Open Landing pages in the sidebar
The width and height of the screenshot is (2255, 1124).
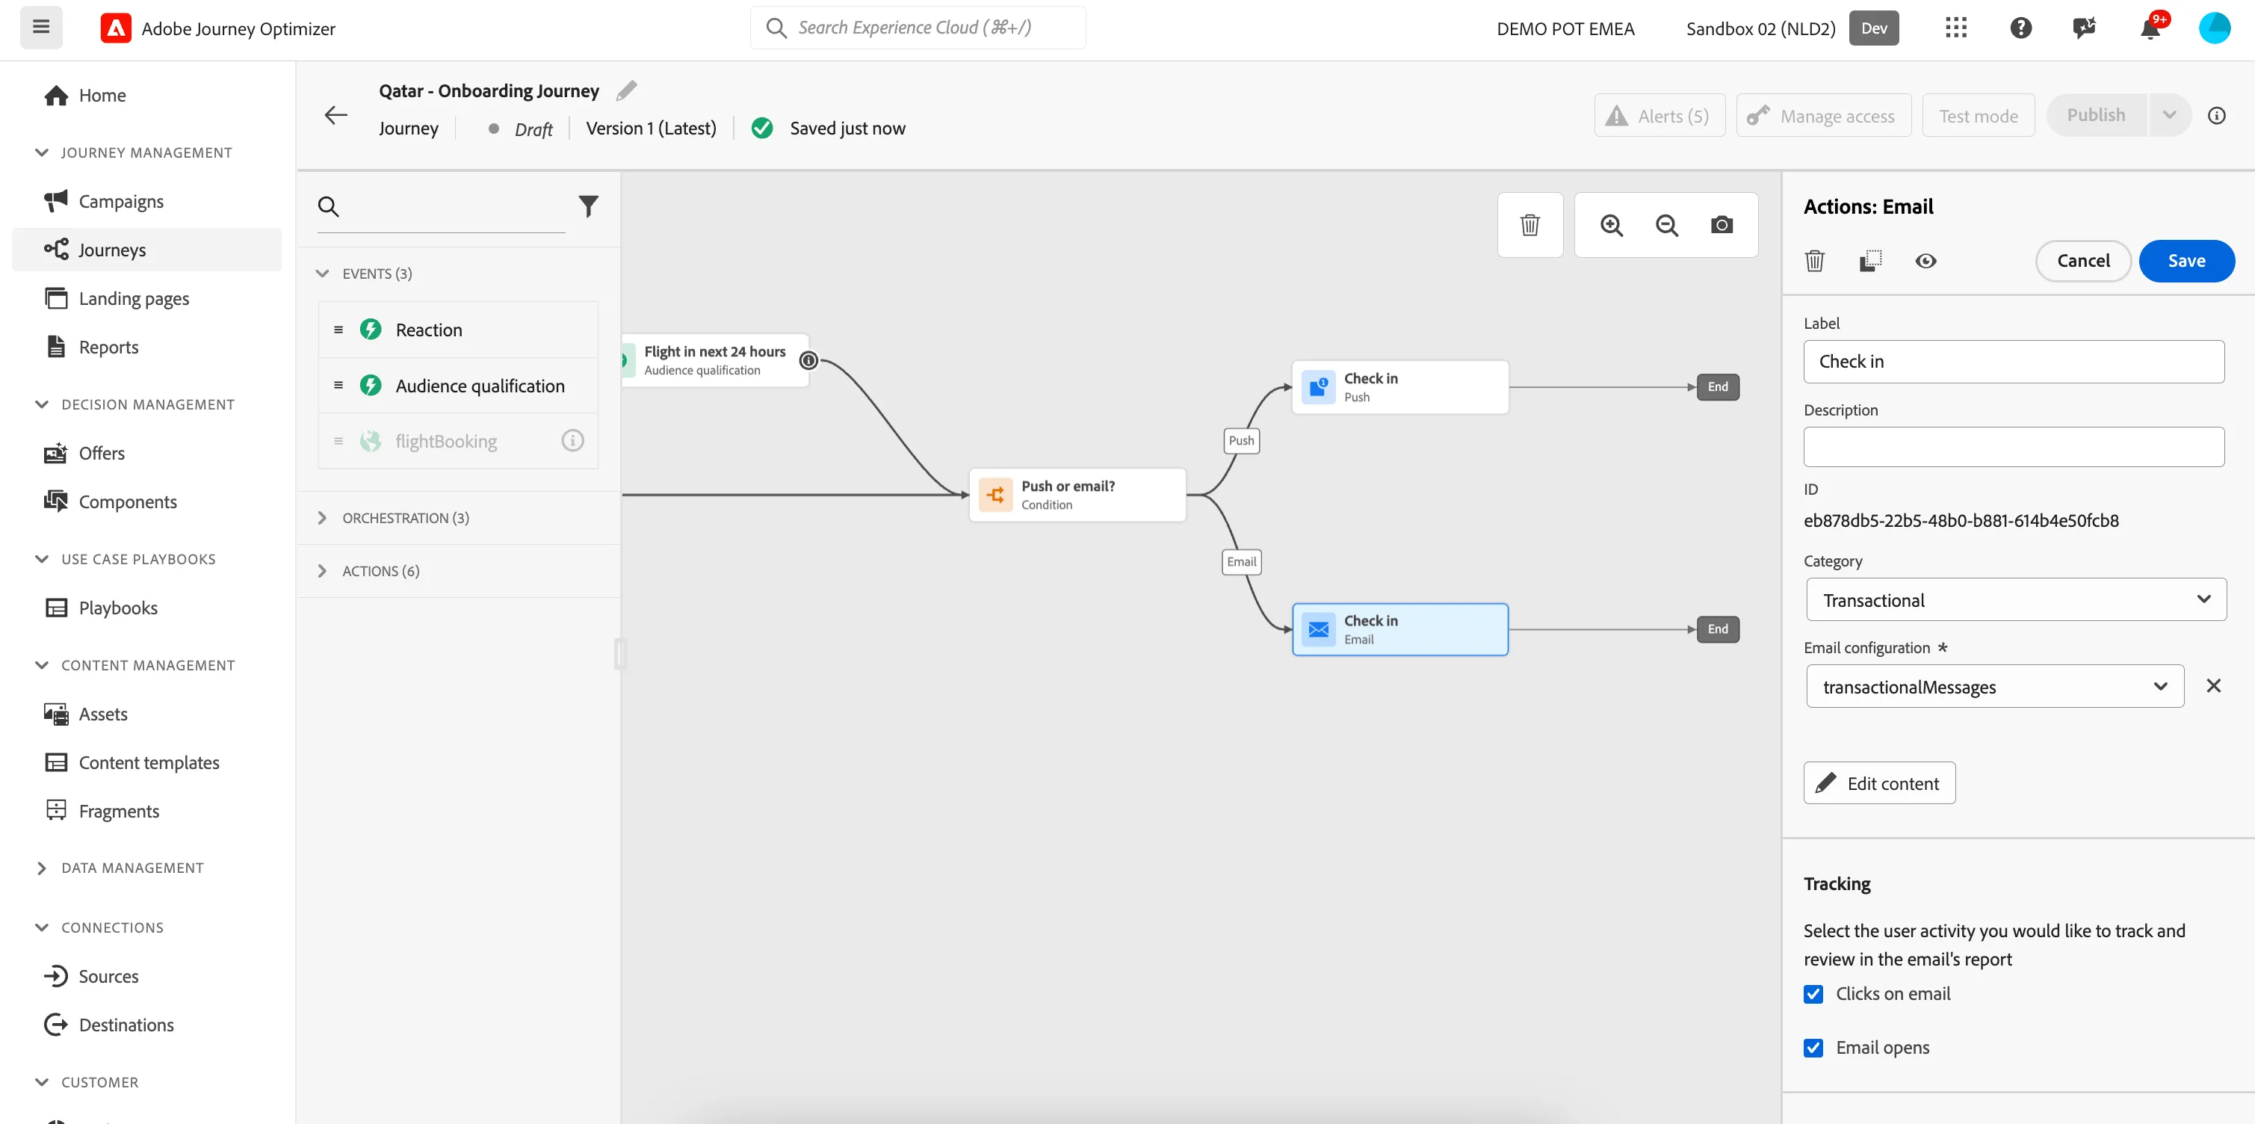click(x=147, y=298)
